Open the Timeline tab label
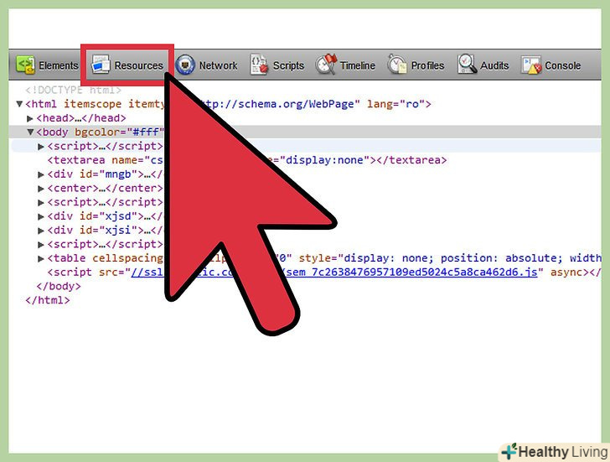 358,65
